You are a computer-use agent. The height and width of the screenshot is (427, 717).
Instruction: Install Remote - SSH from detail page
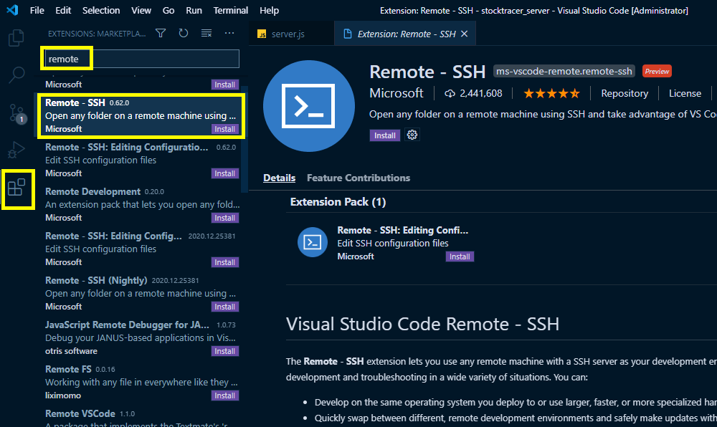pyautogui.click(x=384, y=135)
